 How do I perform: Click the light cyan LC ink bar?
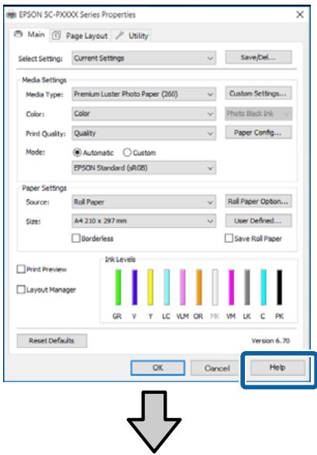click(x=167, y=288)
